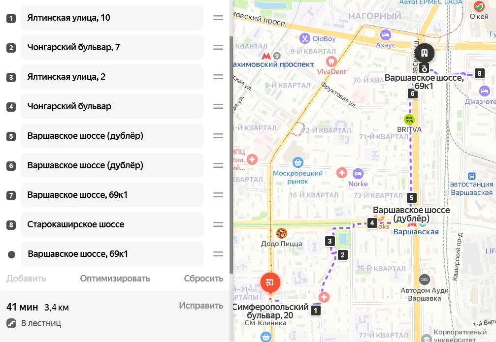Select the final destination Варшавское шоссе, 69к1 field
This screenshot has height=342, width=496.
tap(112, 254)
